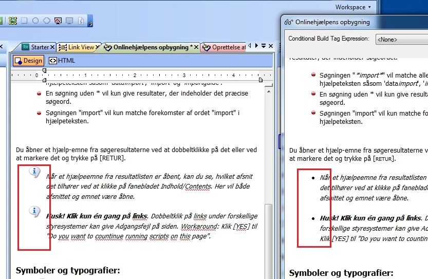Switch to the Oprettelse af tab

[224, 47]
